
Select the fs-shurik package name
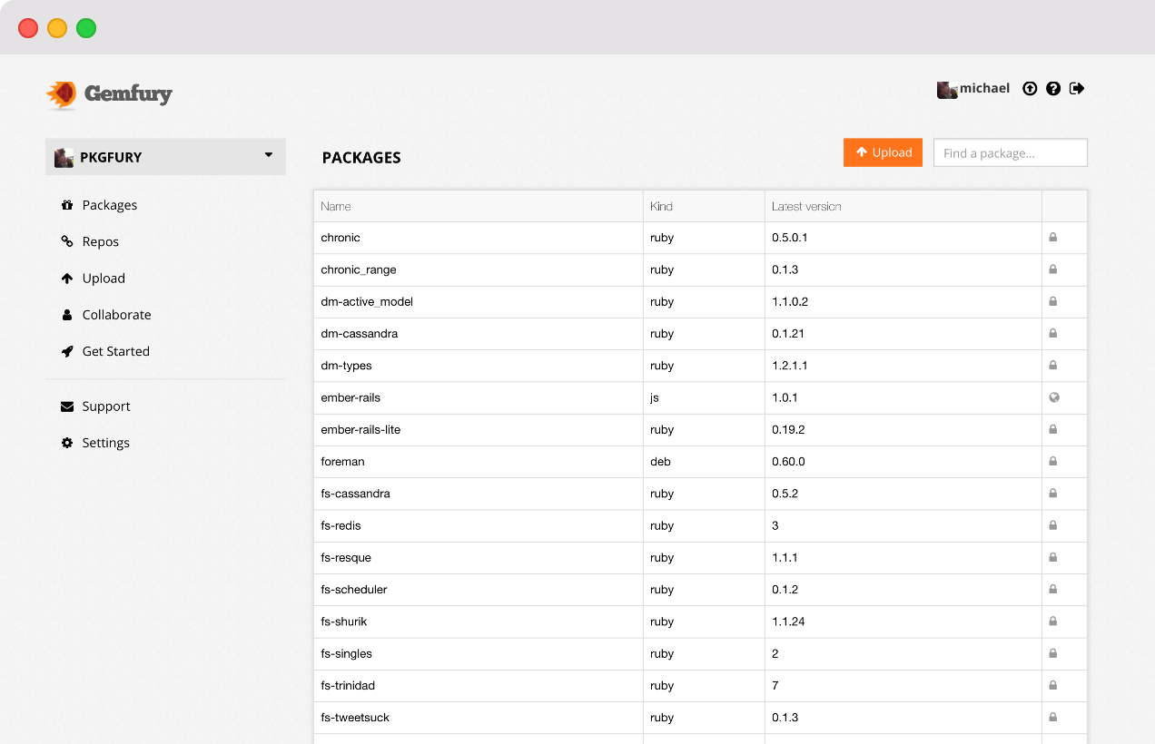pos(344,622)
